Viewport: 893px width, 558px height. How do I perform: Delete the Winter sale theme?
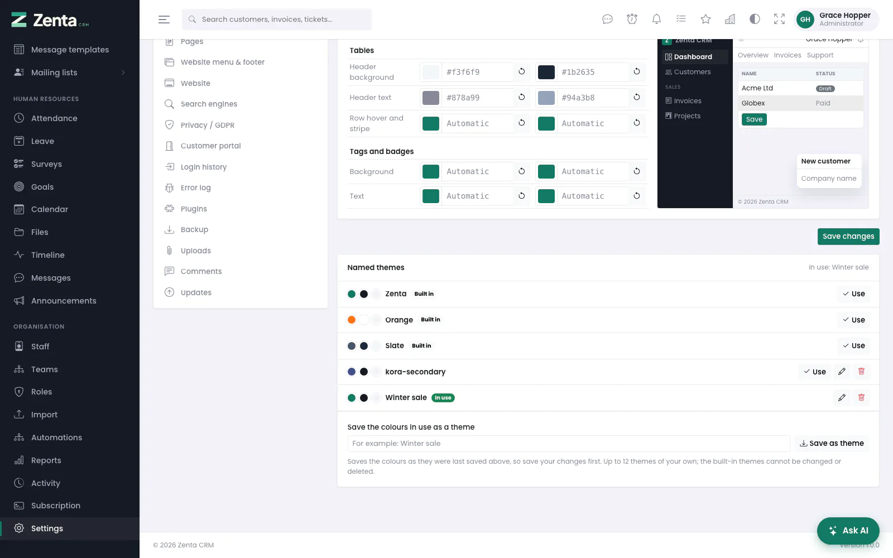click(x=861, y=398)
